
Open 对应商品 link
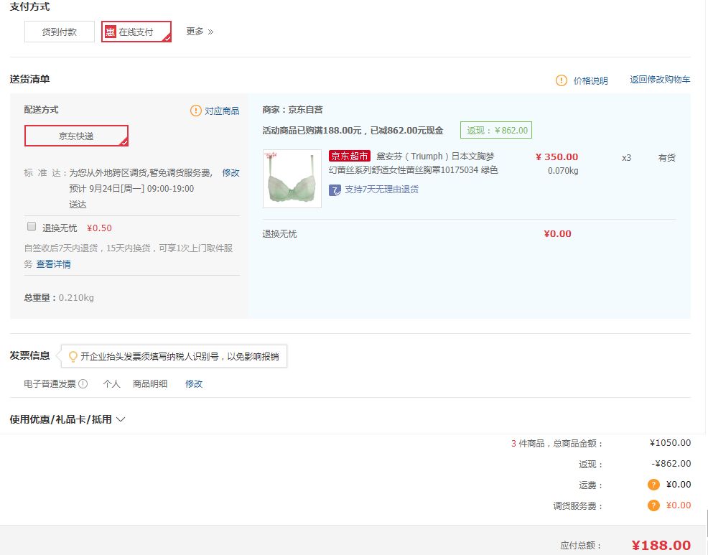pyautogui.click(x=222, y=111)
